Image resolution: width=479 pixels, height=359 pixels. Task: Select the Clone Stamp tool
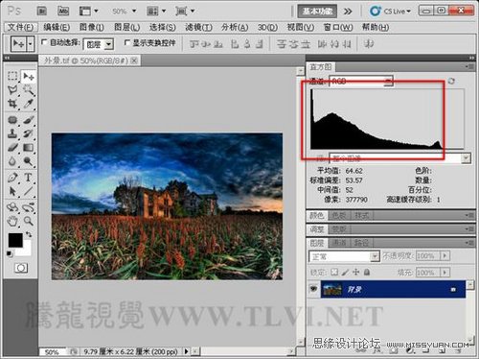coord(12,133)
